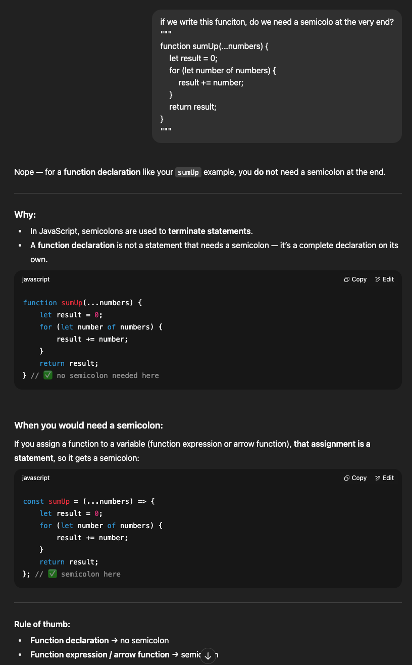
Task: Edit the function declaration code block
Action: tap(384, 279)
